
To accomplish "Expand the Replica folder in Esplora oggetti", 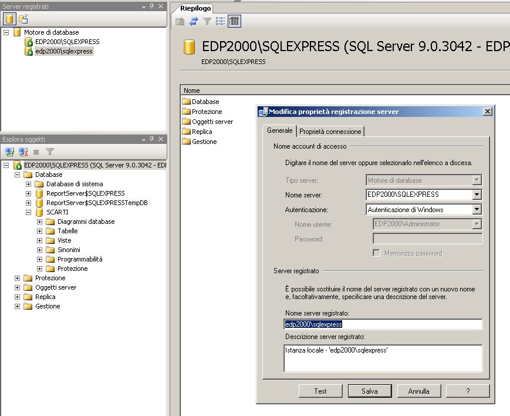I will [x=17, y=297].
